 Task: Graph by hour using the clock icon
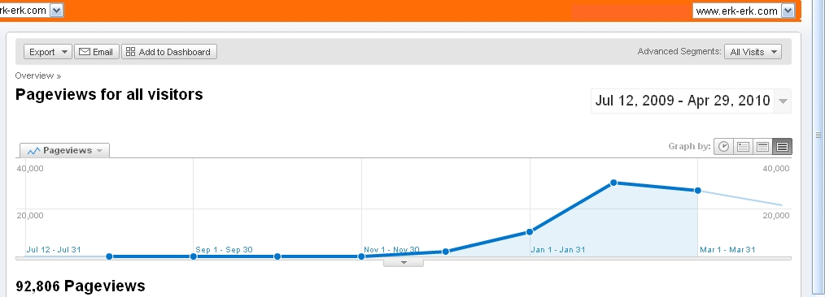[x=723, y=146]
